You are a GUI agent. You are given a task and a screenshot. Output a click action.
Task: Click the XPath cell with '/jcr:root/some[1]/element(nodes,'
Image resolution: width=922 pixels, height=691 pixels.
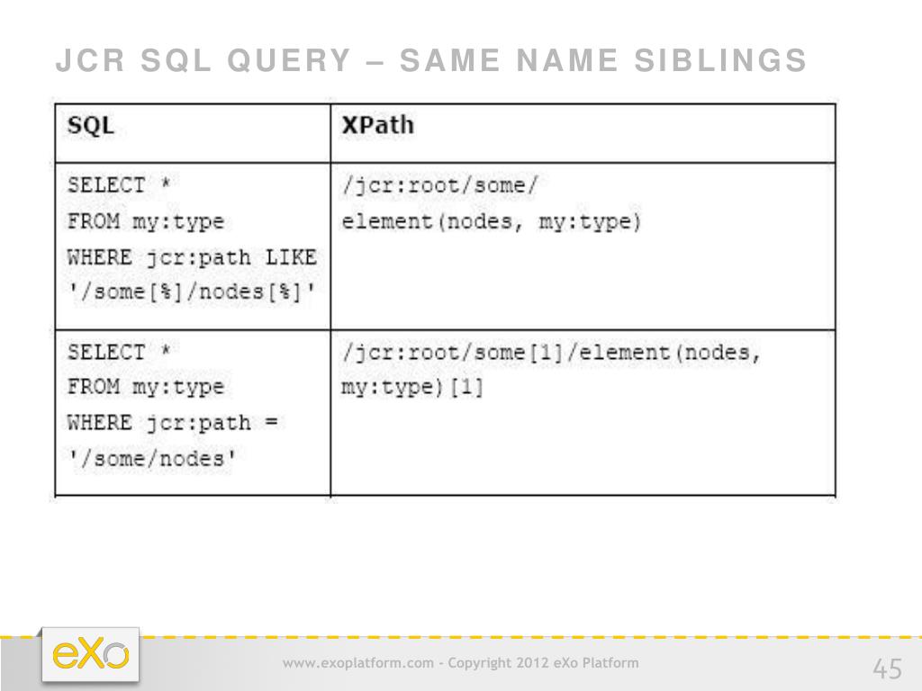point(583,413)
